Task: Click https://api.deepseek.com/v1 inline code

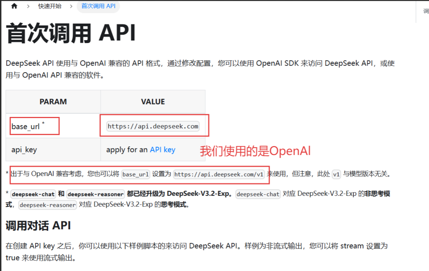Action: point(219,174)
